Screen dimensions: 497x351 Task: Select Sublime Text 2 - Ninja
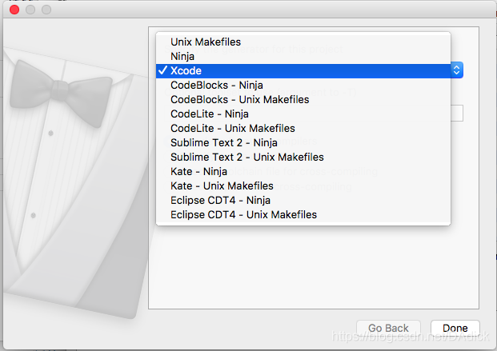(303, 143)
